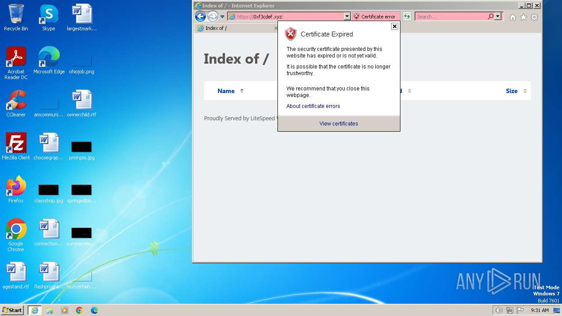Select the largestmark Word document icon

[82, 18]
